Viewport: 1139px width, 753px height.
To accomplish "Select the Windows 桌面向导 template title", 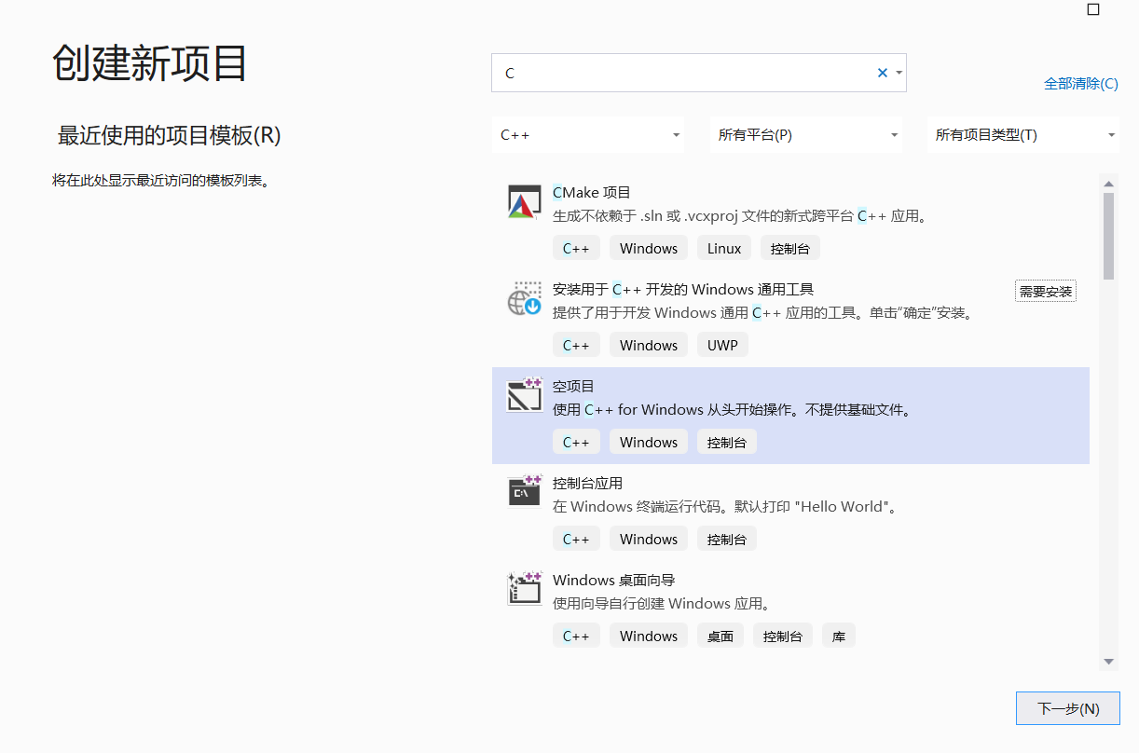I will click(x=613, y=581).
